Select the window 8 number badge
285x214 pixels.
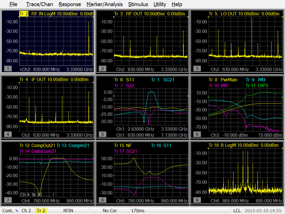(x=102, y=200)
